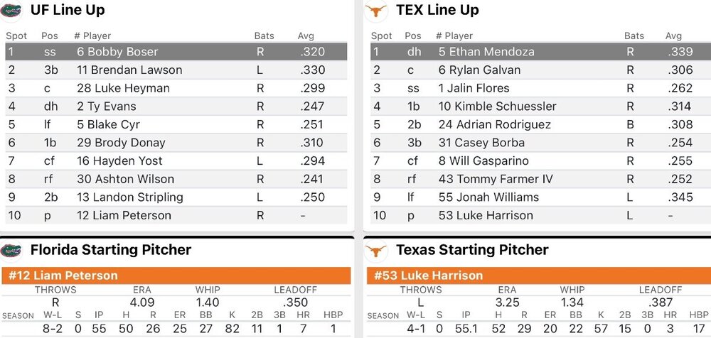Select Bobby Boser in the UF lineup
Screen dimensions: 711x338
click(x=117, y=52)
